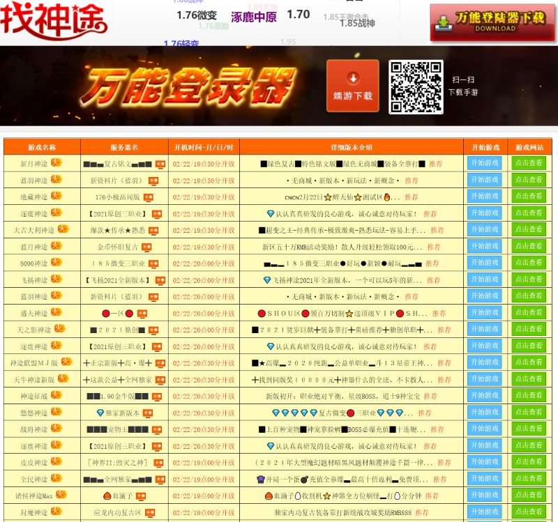This screenshot has height=522, width=558.
Task: Click 点击查看 for 皮皮神途 row
Action: 529,462
